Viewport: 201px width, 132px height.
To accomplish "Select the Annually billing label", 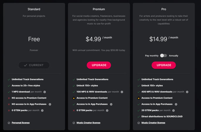I will [173, 56].
